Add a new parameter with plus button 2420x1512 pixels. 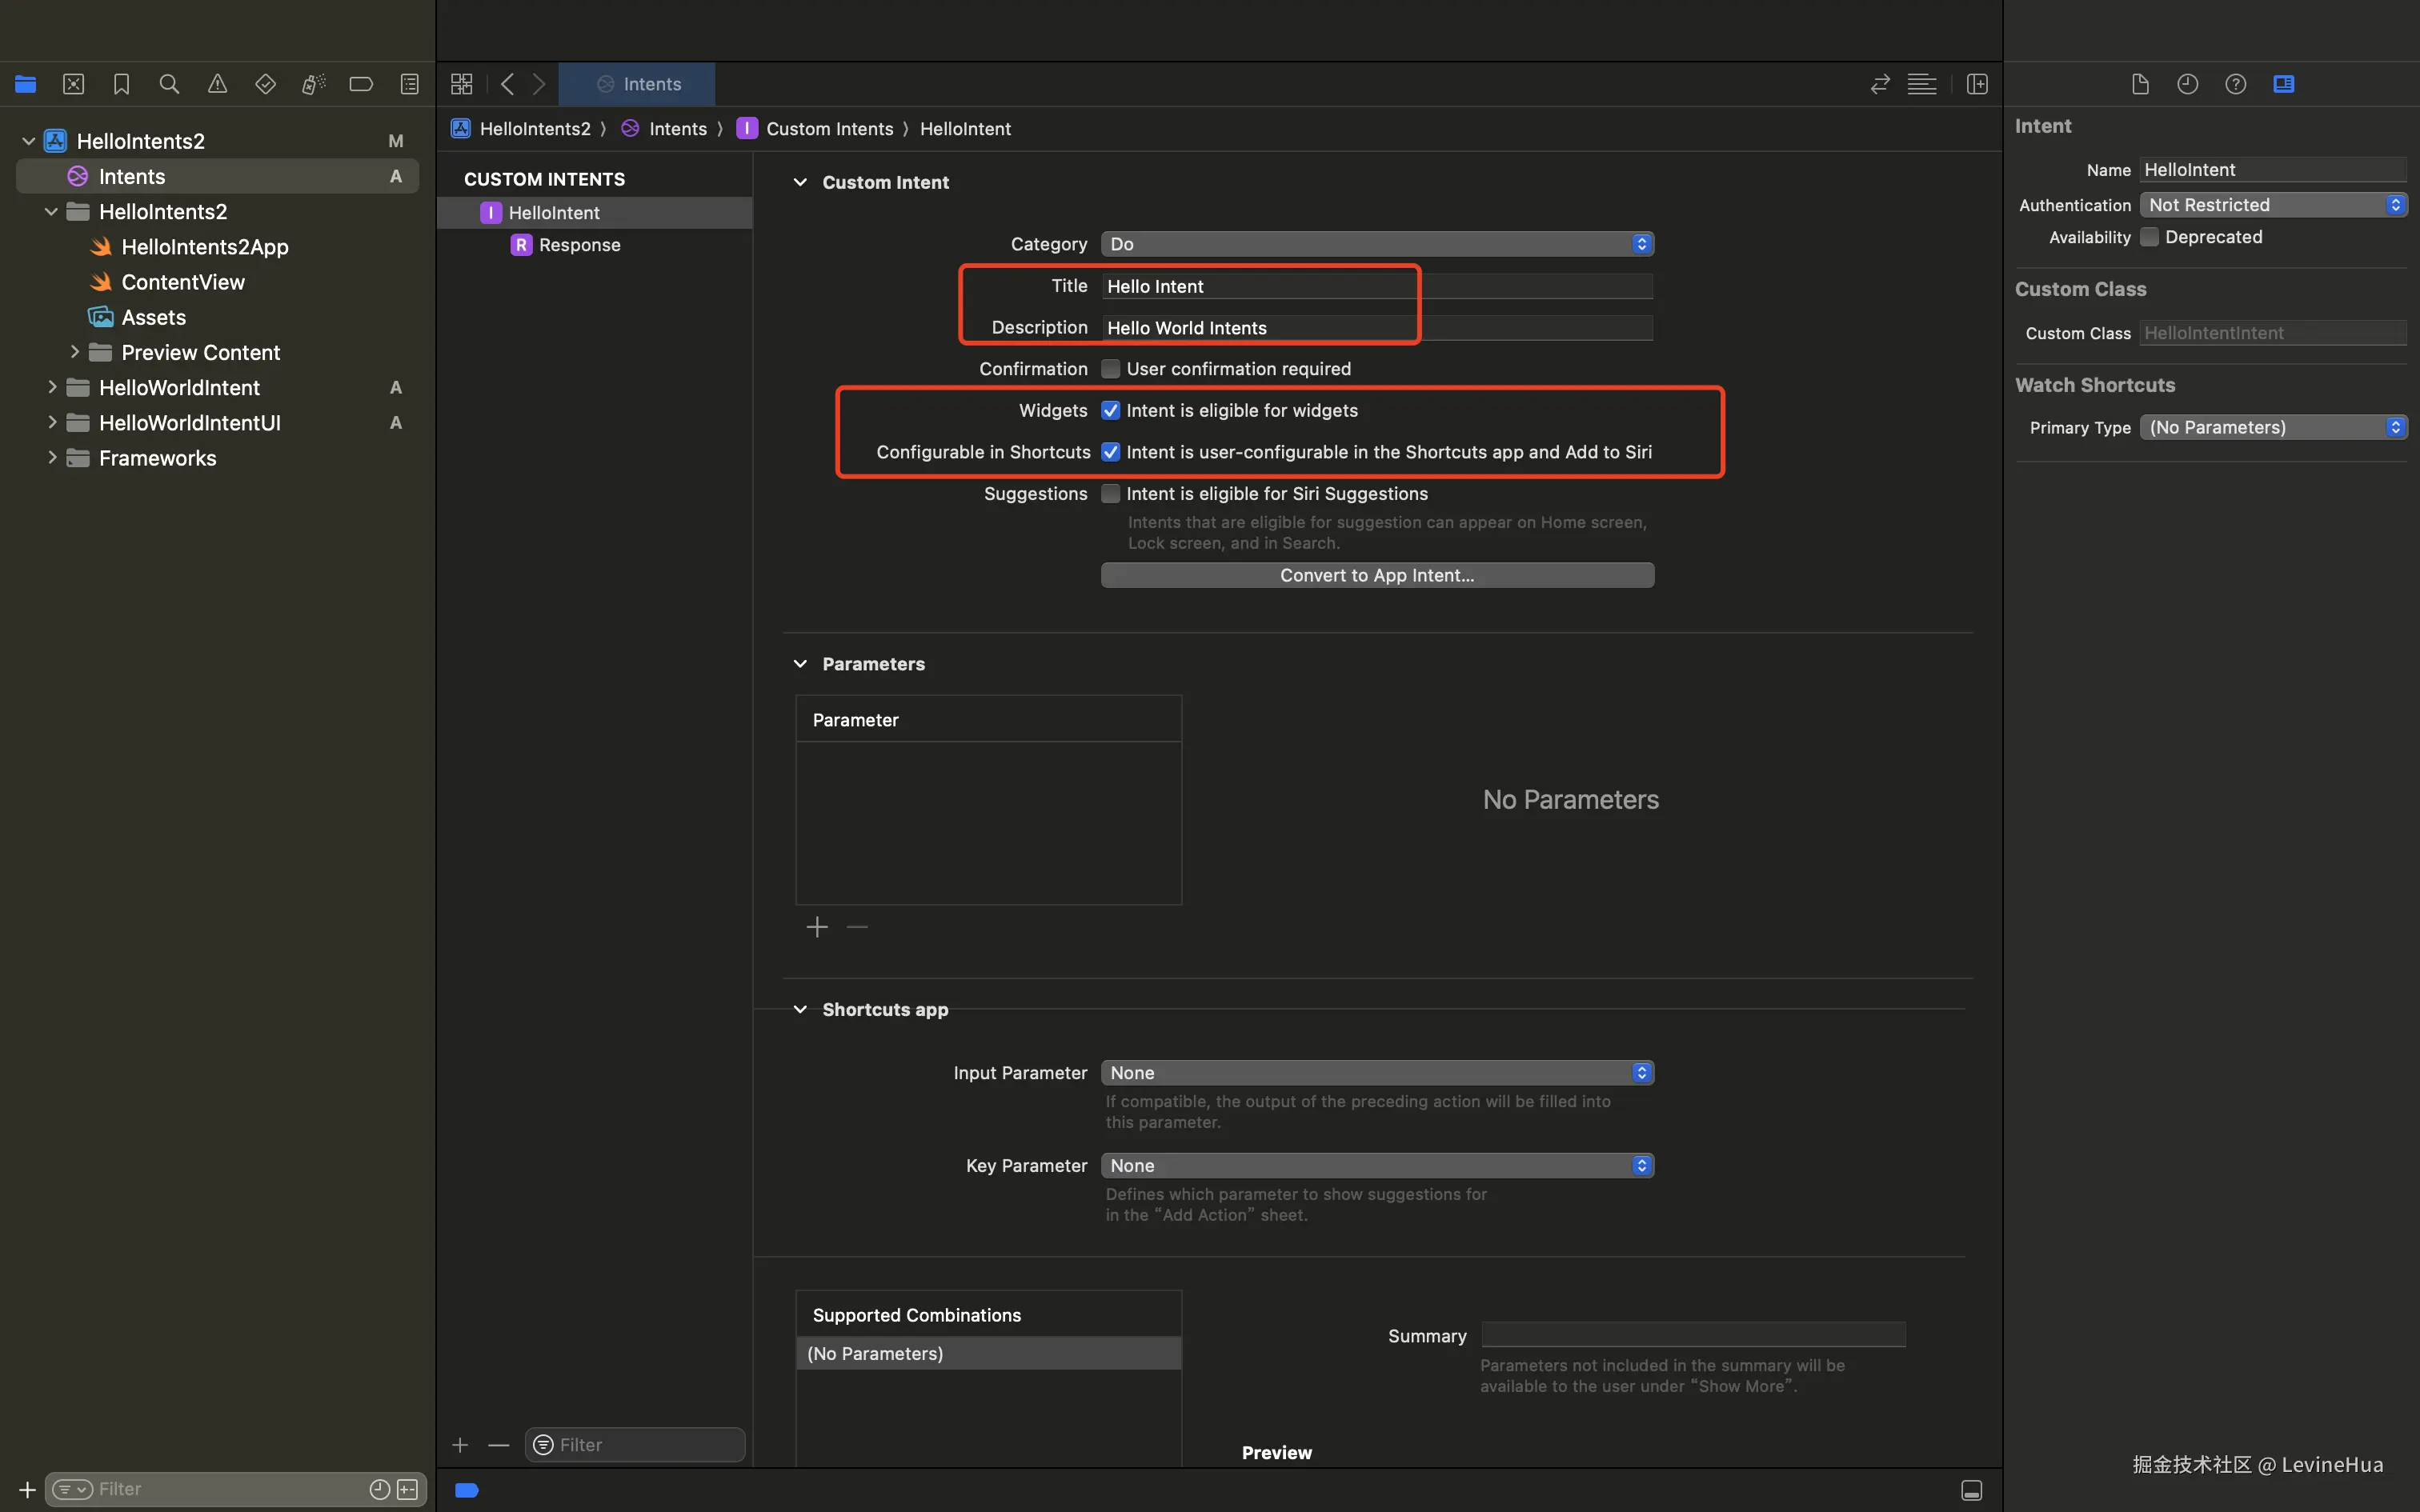817,927
